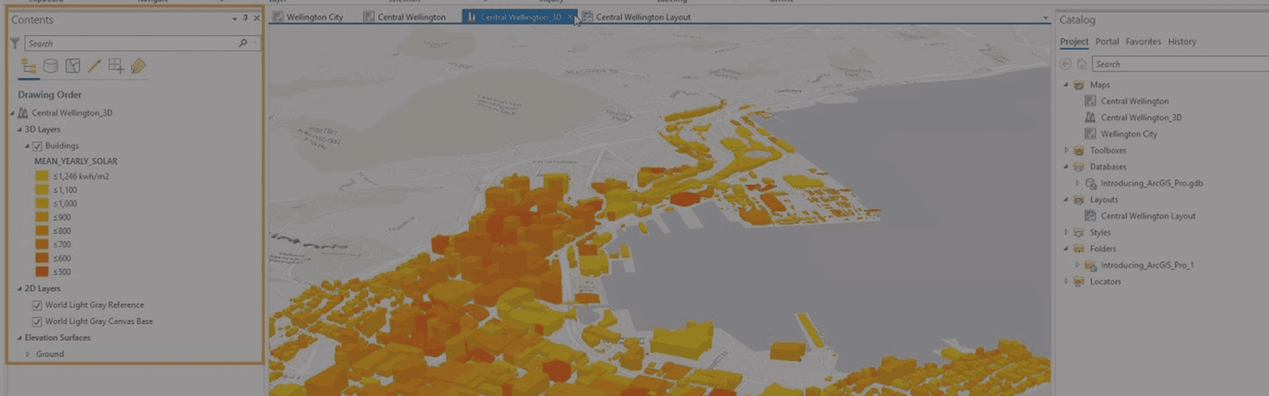The width and height of the screenshot is (1269, 396).
Task: Click the Catalog search input field
Action: point(1180,64)
